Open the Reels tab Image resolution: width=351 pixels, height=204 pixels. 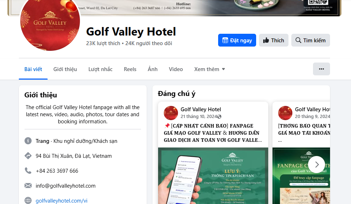(x=130, y=69)
